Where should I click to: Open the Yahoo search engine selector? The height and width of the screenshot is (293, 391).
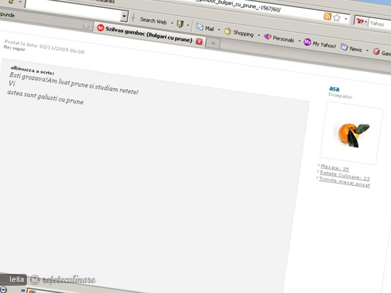(x=361, y=21)
